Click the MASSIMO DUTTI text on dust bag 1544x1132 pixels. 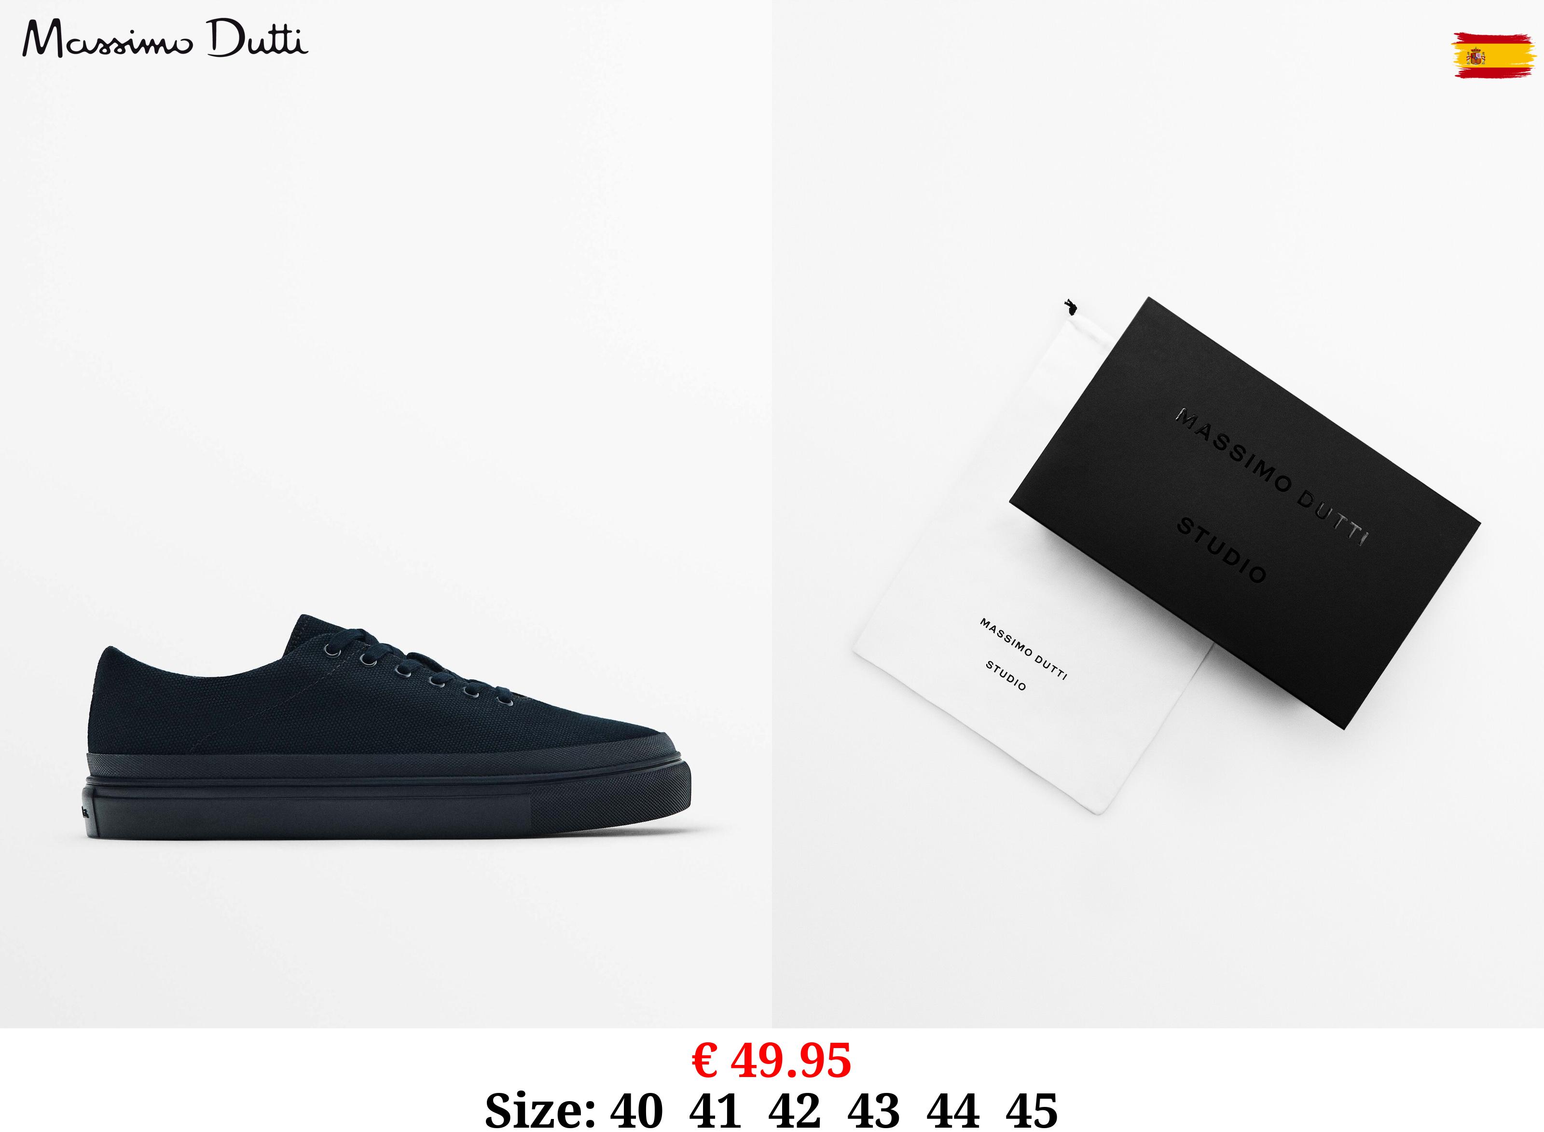(1023, 648)
